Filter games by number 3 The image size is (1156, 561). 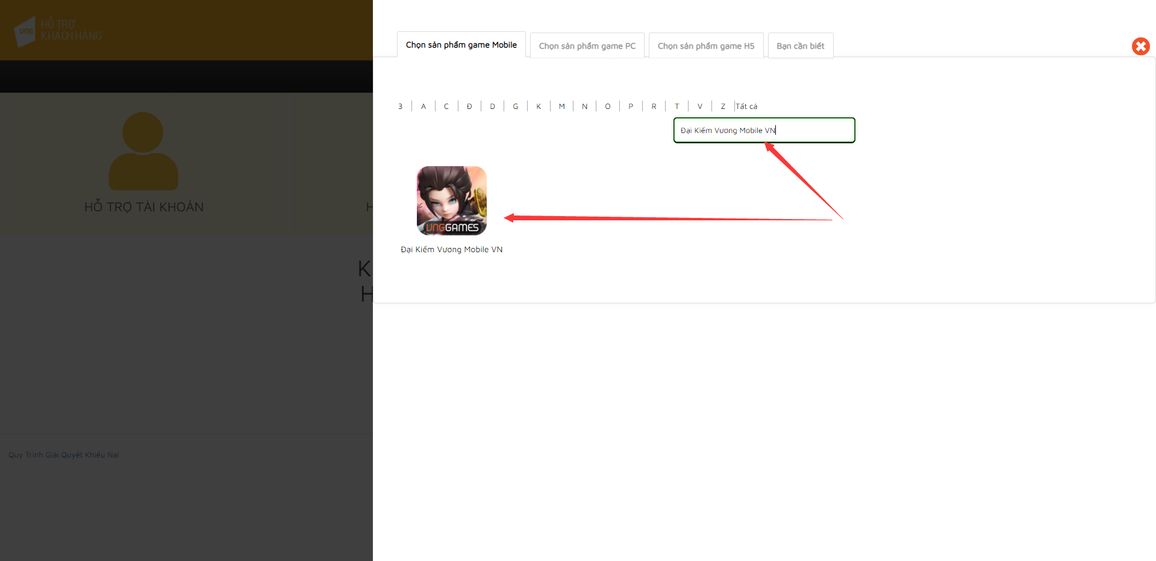tap(401, 107)
